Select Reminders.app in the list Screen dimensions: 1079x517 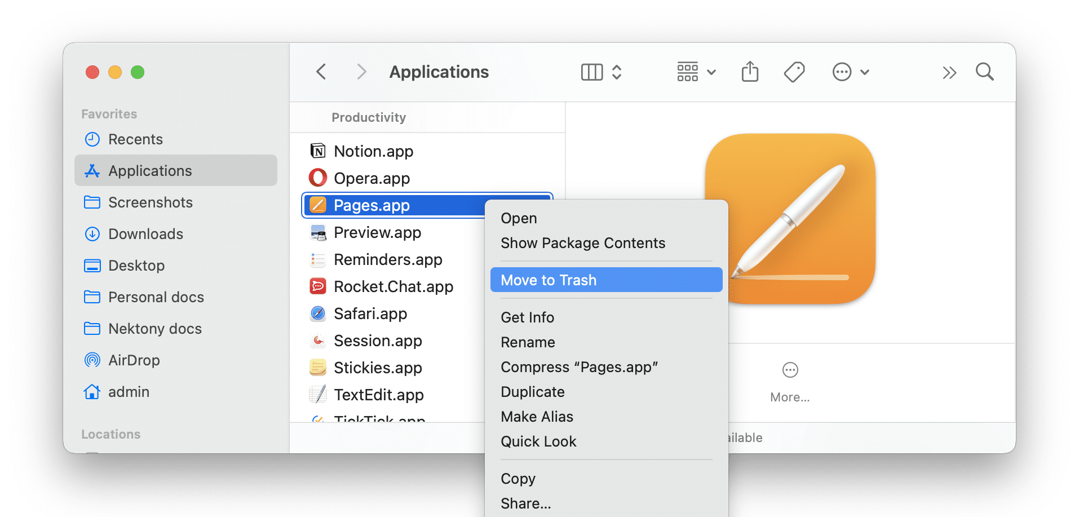point(393,259)
